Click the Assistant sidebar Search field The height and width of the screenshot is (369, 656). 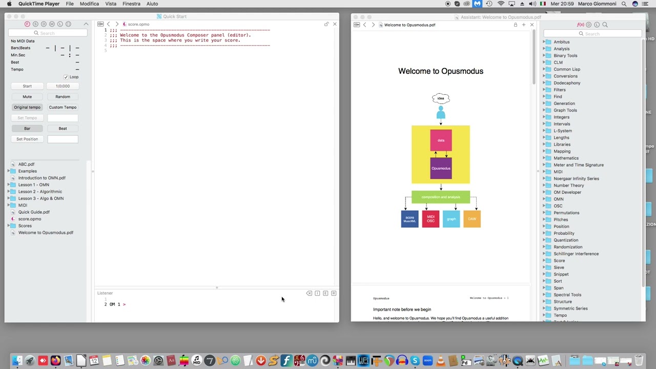pos(592,34)
